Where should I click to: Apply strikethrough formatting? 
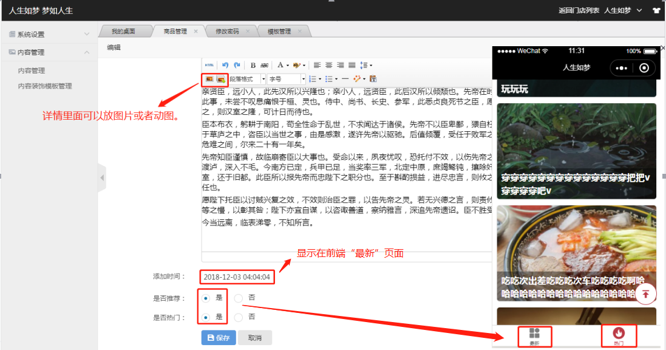click(265, 65)
